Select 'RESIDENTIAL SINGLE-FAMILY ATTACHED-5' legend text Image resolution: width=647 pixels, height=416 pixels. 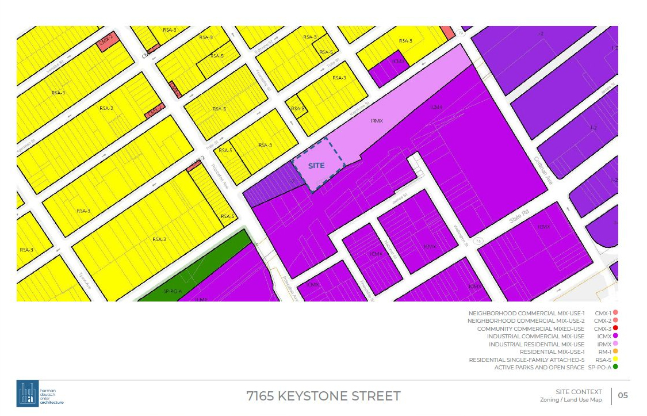pyautogui.click(x=526, y=360)
